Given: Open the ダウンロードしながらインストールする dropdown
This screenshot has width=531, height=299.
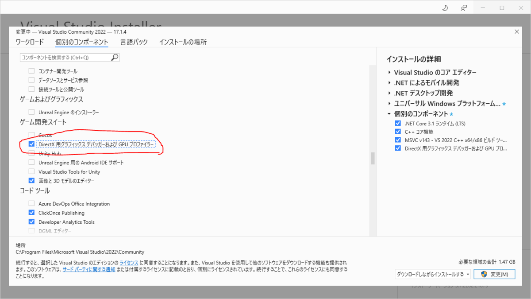Looking at the screenshot, I should 432,274.
